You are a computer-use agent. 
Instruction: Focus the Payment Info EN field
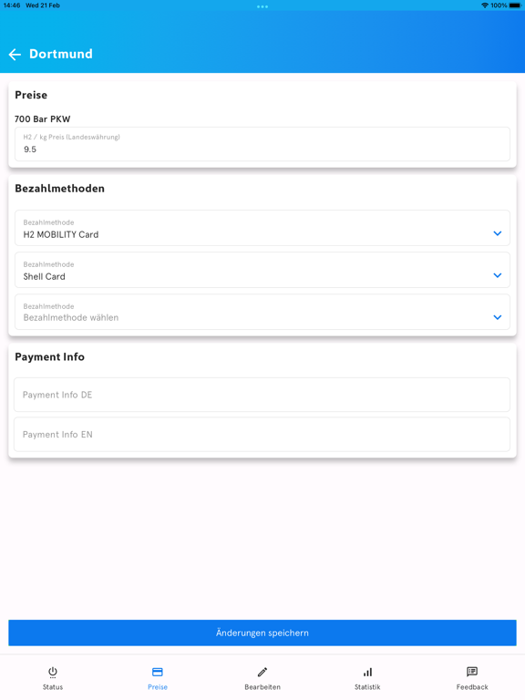(262, 435)
